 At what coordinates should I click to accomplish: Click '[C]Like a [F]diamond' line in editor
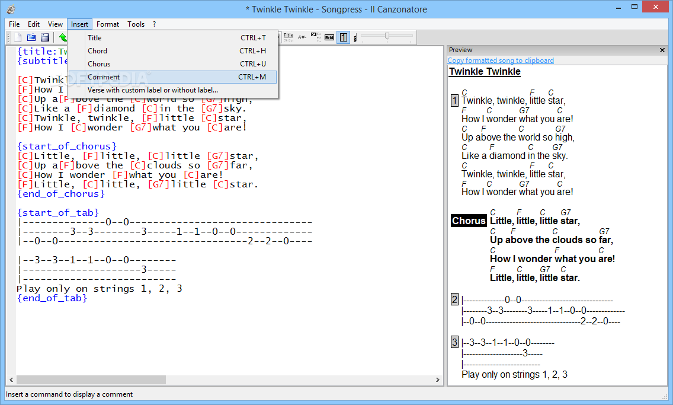click(132, 109)
